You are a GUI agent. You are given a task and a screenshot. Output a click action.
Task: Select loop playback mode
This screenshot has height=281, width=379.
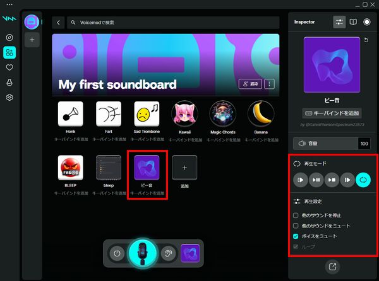(x=363, y=180)
